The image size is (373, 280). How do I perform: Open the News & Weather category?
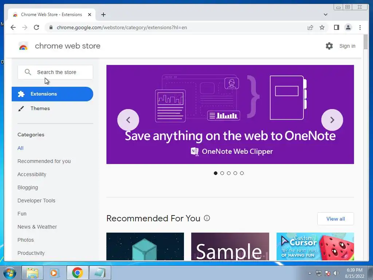point(37,227)
